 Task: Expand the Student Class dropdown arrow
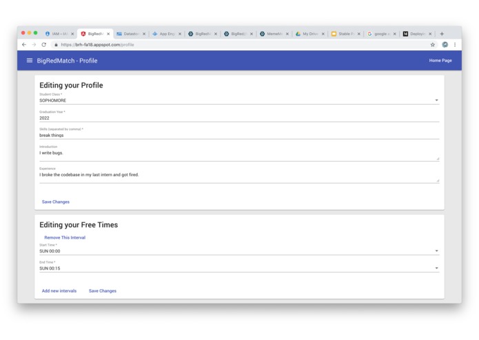(436, 100)
